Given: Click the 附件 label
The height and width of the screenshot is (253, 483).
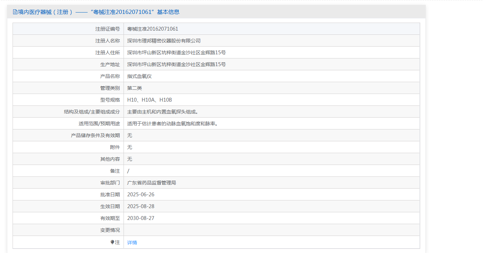Looking at the screenshot, I should pos(115,147).
